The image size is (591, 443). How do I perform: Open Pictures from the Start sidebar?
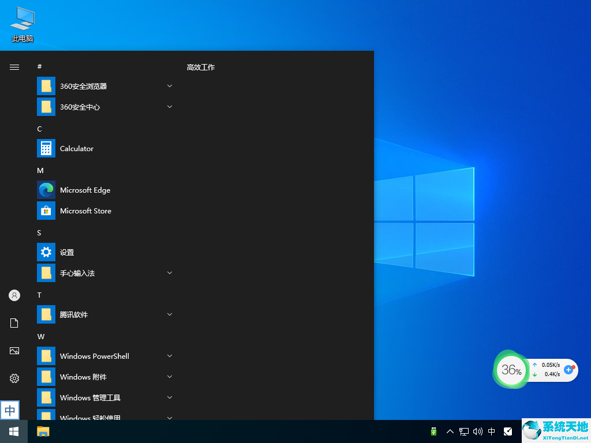click(14, 351)
